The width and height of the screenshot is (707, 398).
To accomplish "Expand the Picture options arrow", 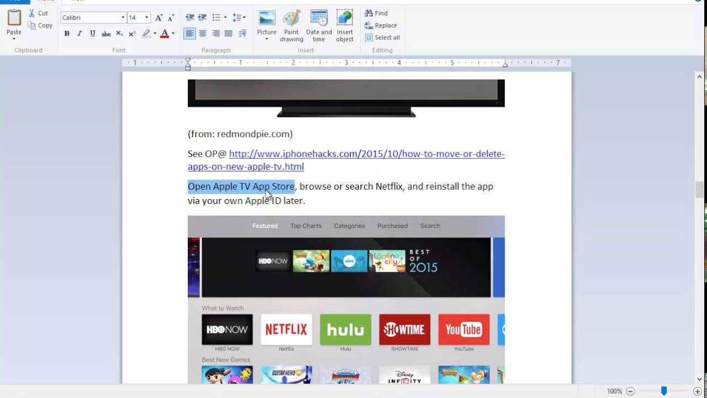I will pyautogui.click(x=267, y=39).
